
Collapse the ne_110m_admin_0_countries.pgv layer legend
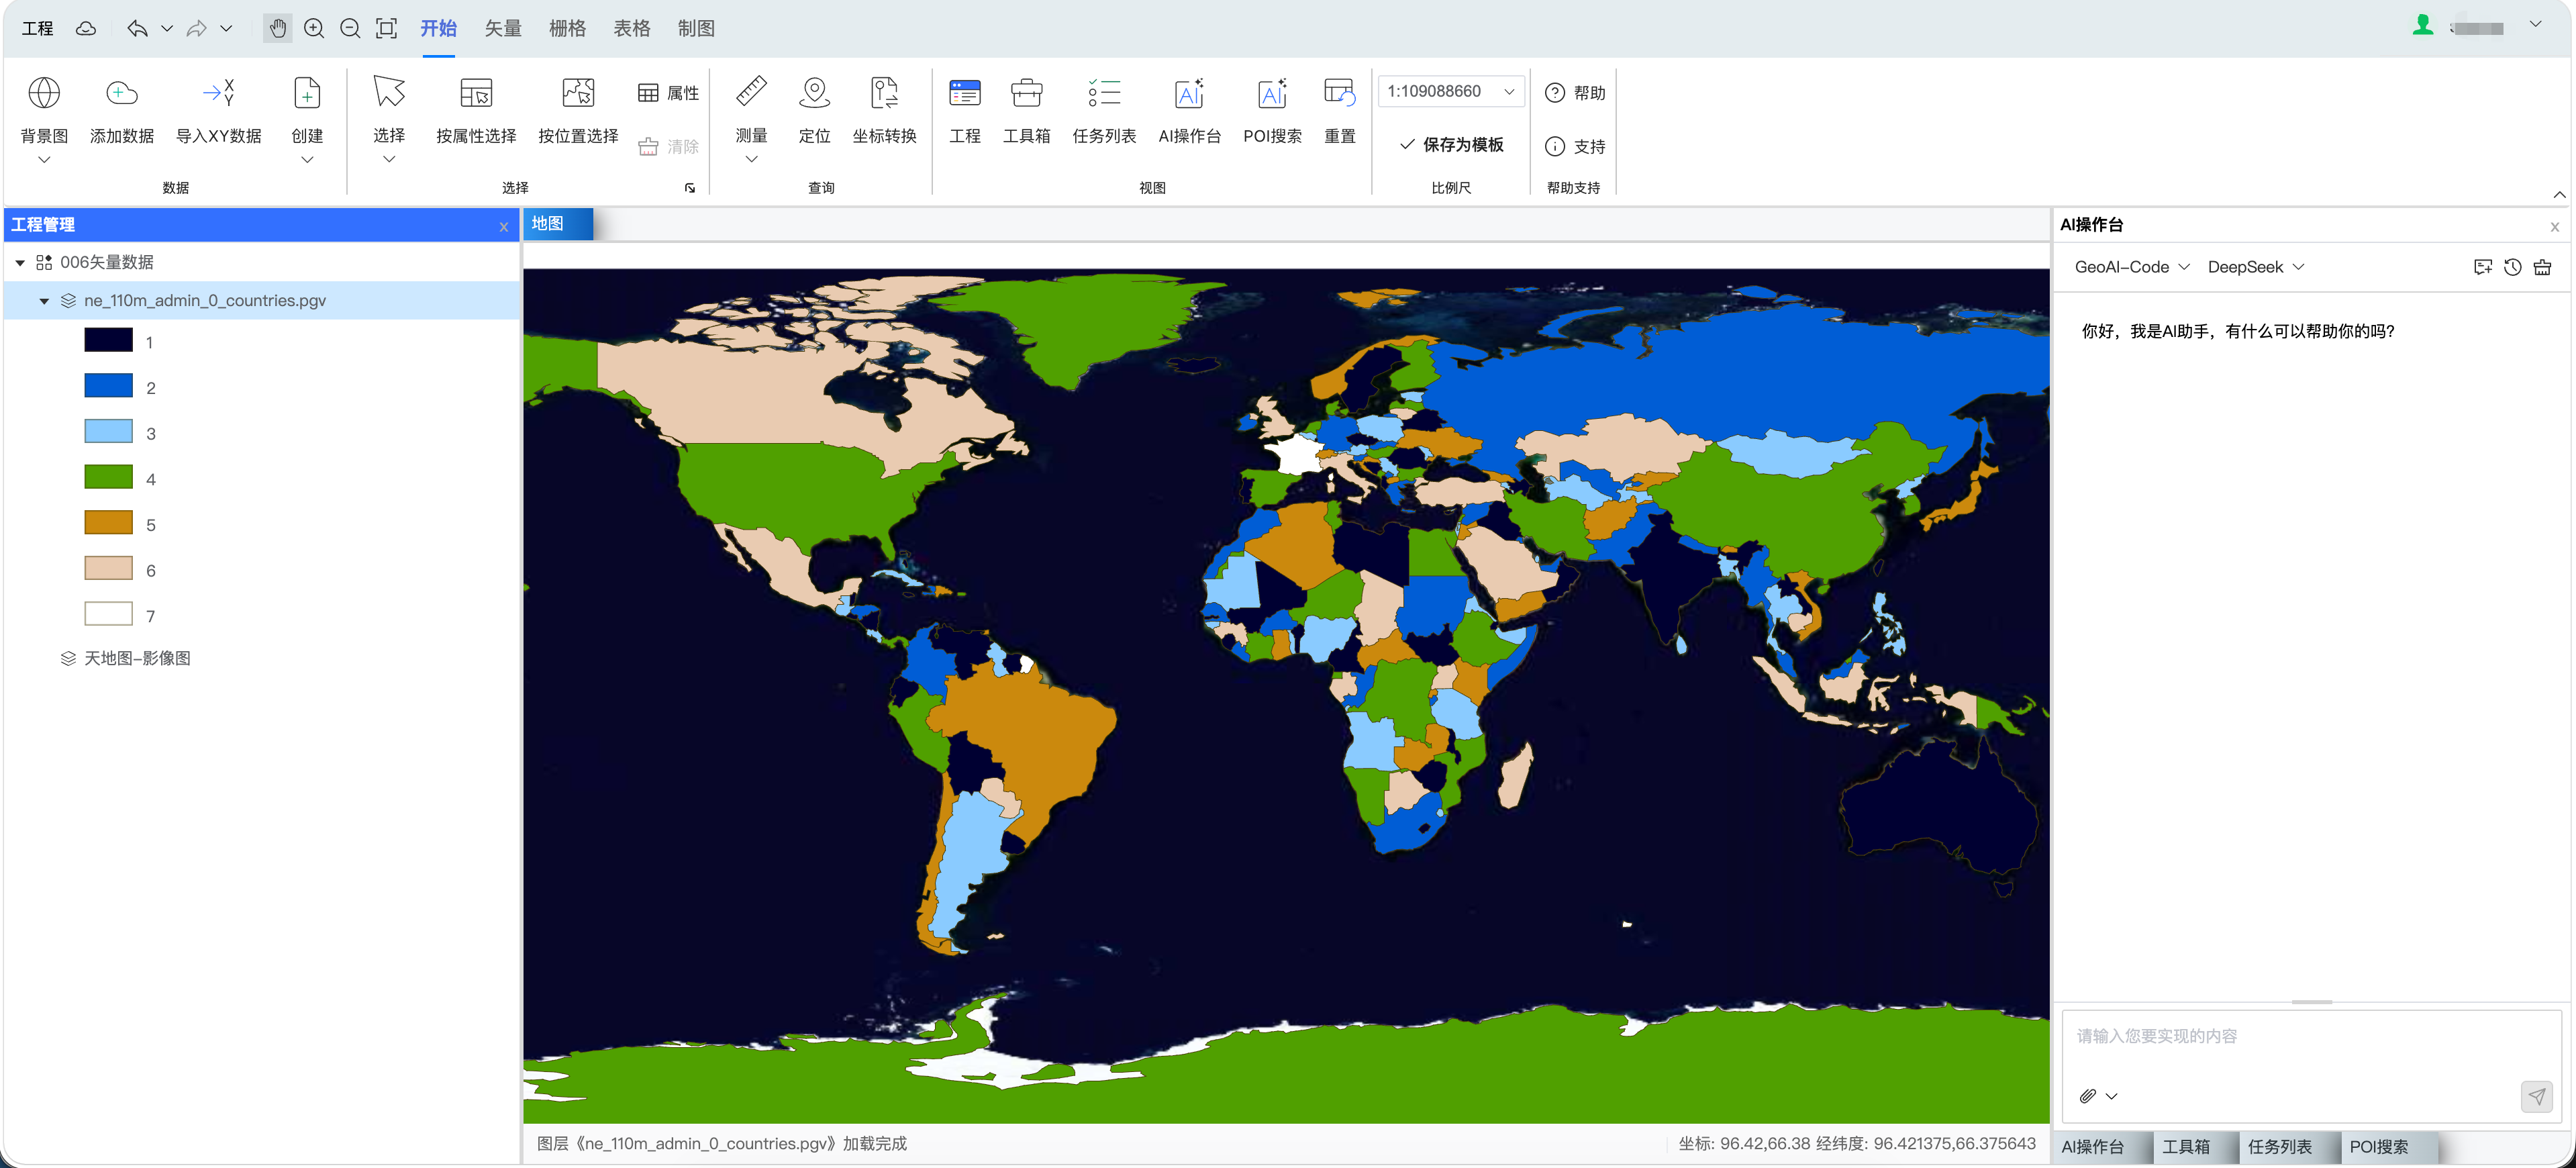(44, 300)
